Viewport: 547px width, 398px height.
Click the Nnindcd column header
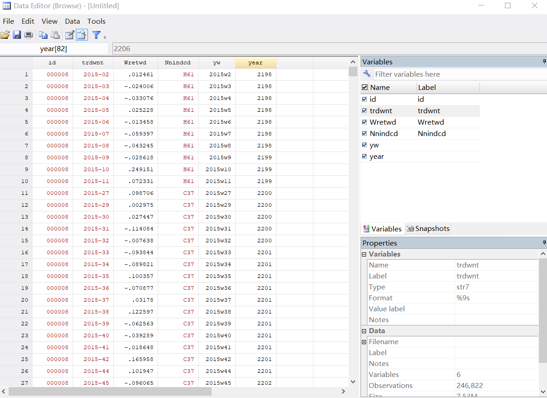[178, 63]
